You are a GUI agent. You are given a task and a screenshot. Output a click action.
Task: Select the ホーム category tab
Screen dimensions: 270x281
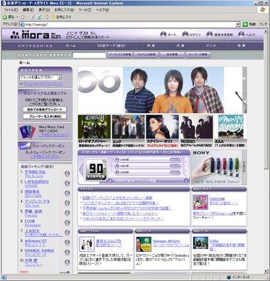point(71,46)
